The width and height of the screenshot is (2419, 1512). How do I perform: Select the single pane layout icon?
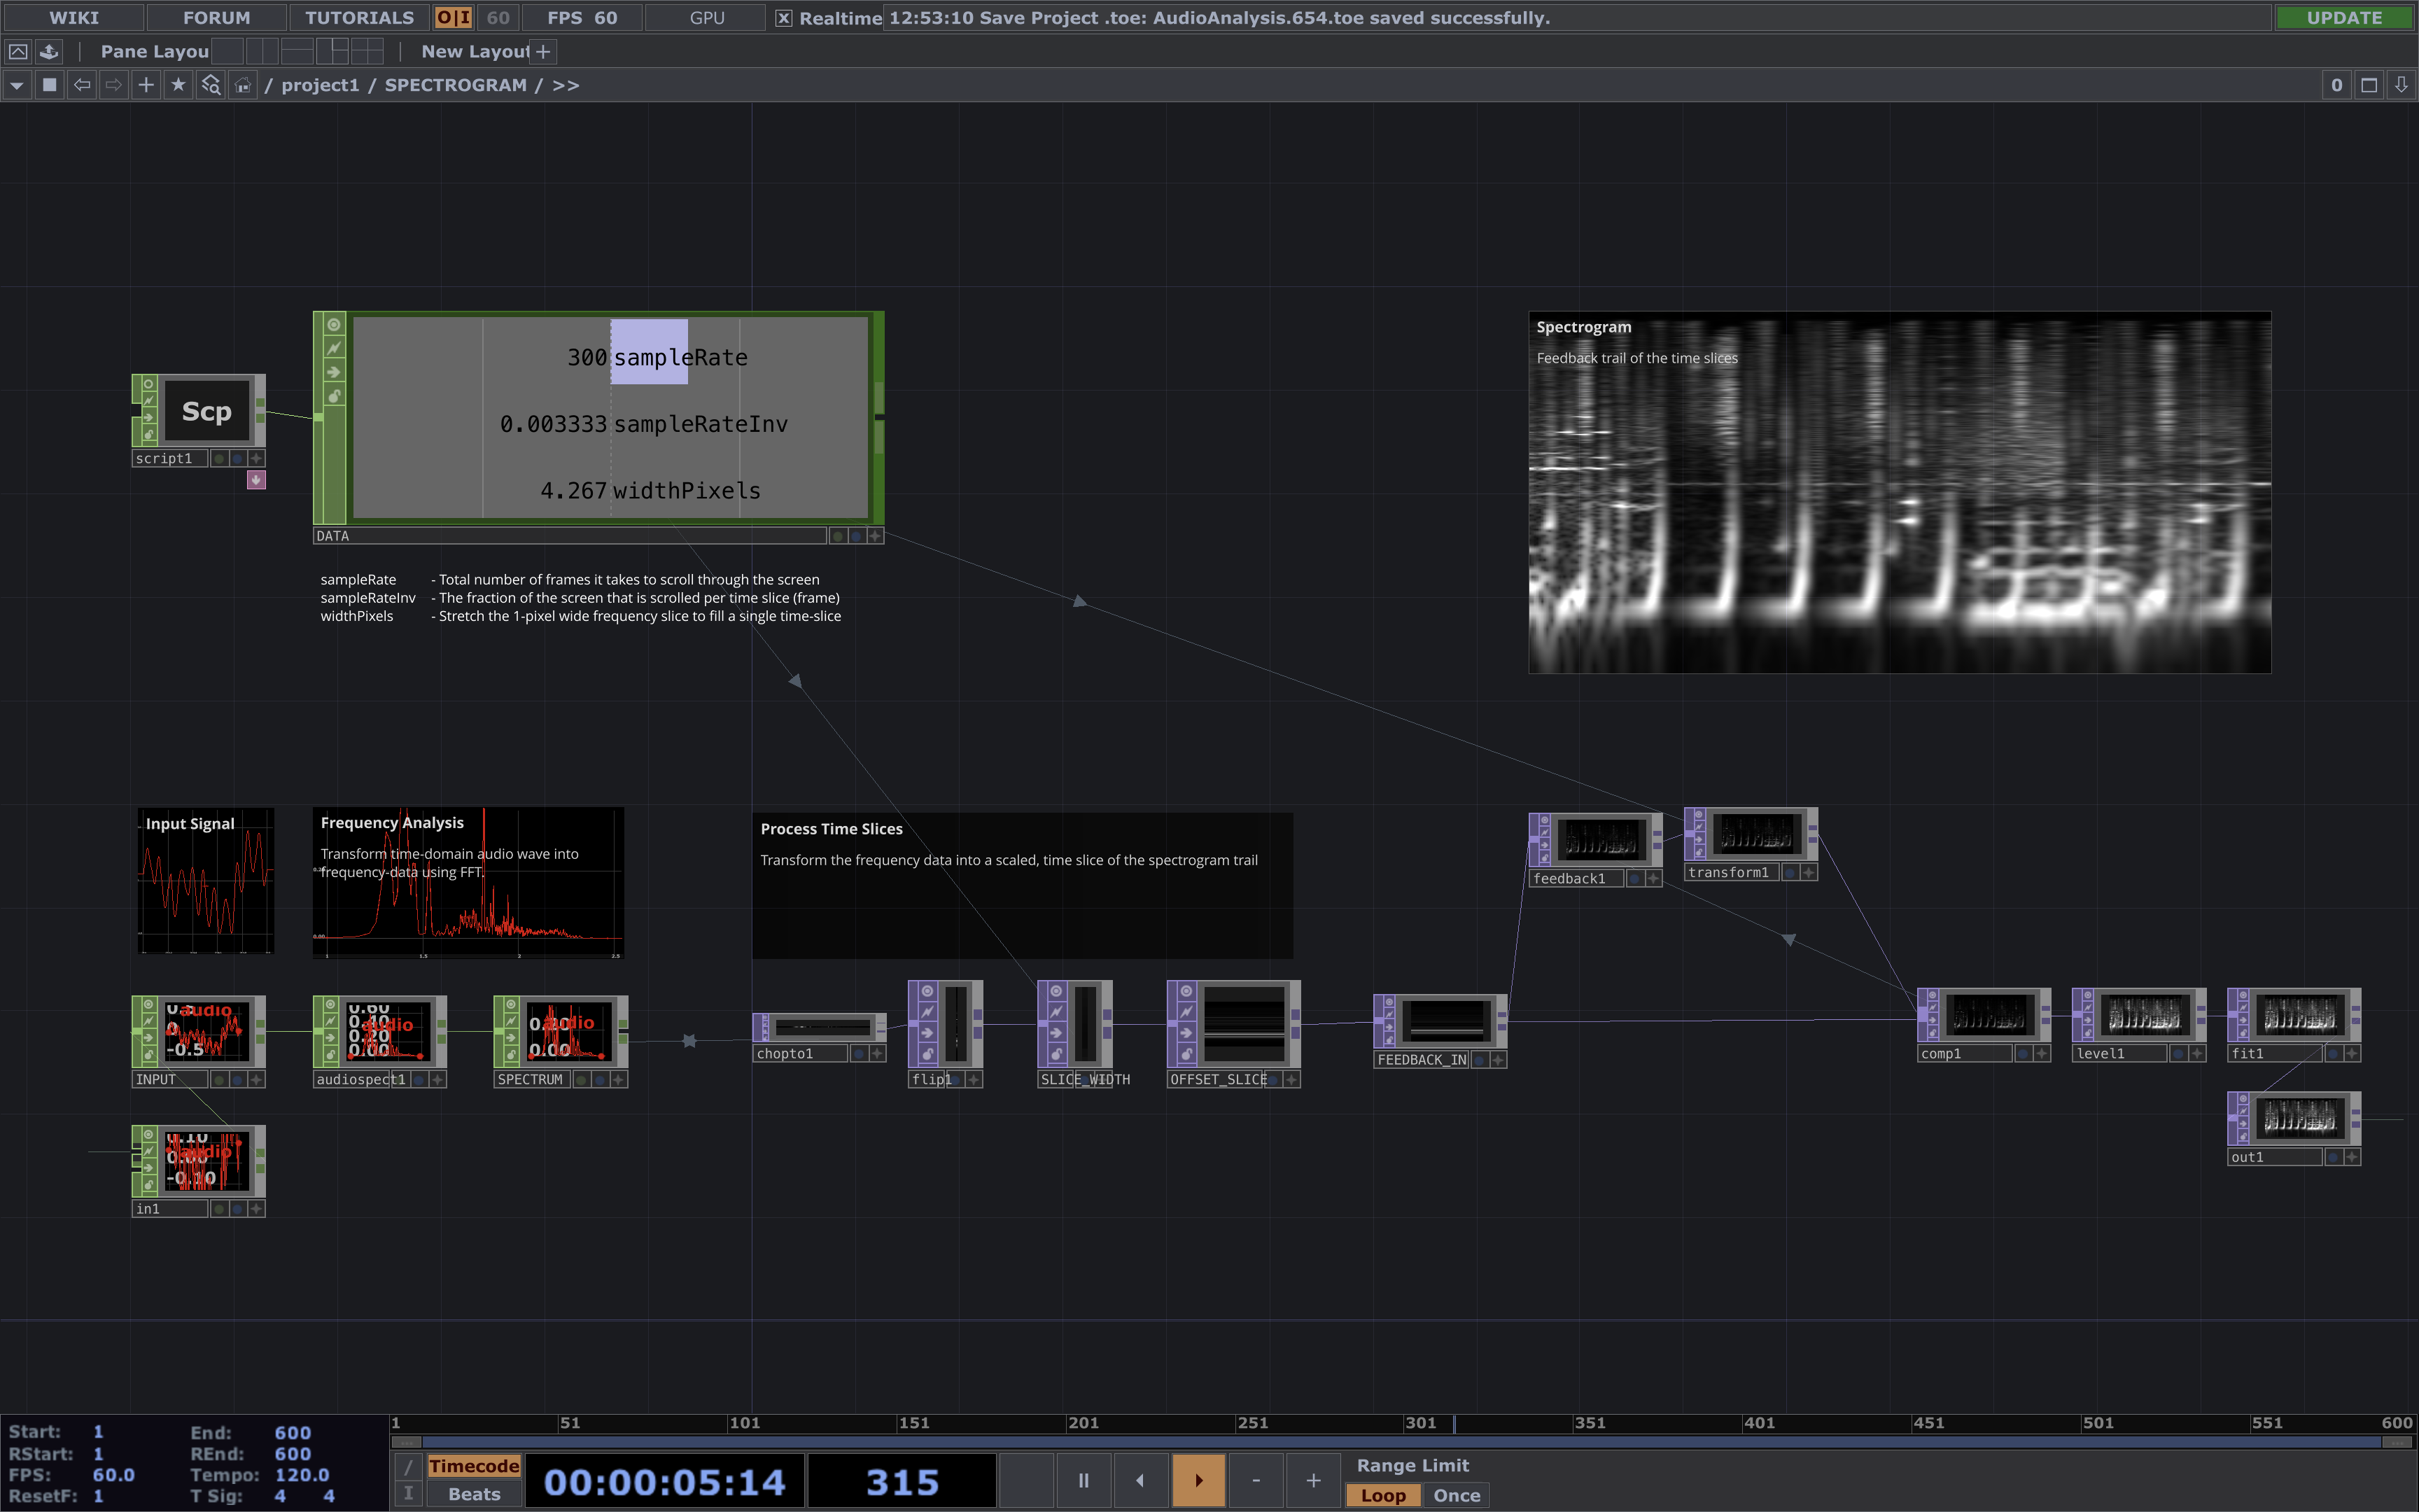228,51
